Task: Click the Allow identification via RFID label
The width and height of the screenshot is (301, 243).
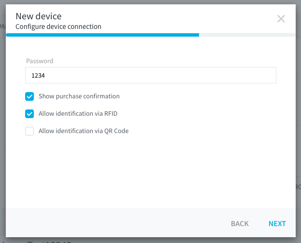Action: (78, 114)
